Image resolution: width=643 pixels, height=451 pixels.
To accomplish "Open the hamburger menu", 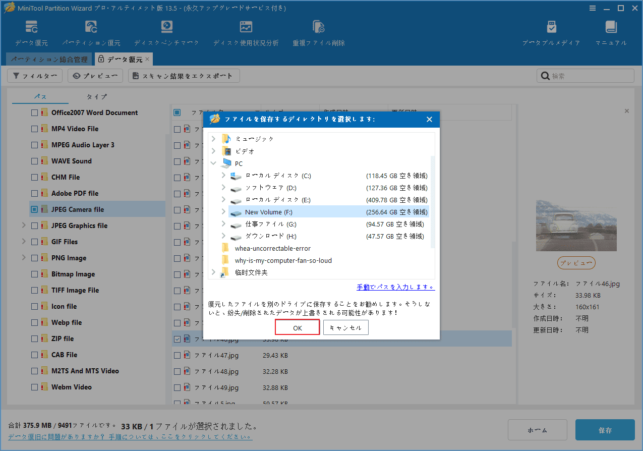I will coord(592,8).
